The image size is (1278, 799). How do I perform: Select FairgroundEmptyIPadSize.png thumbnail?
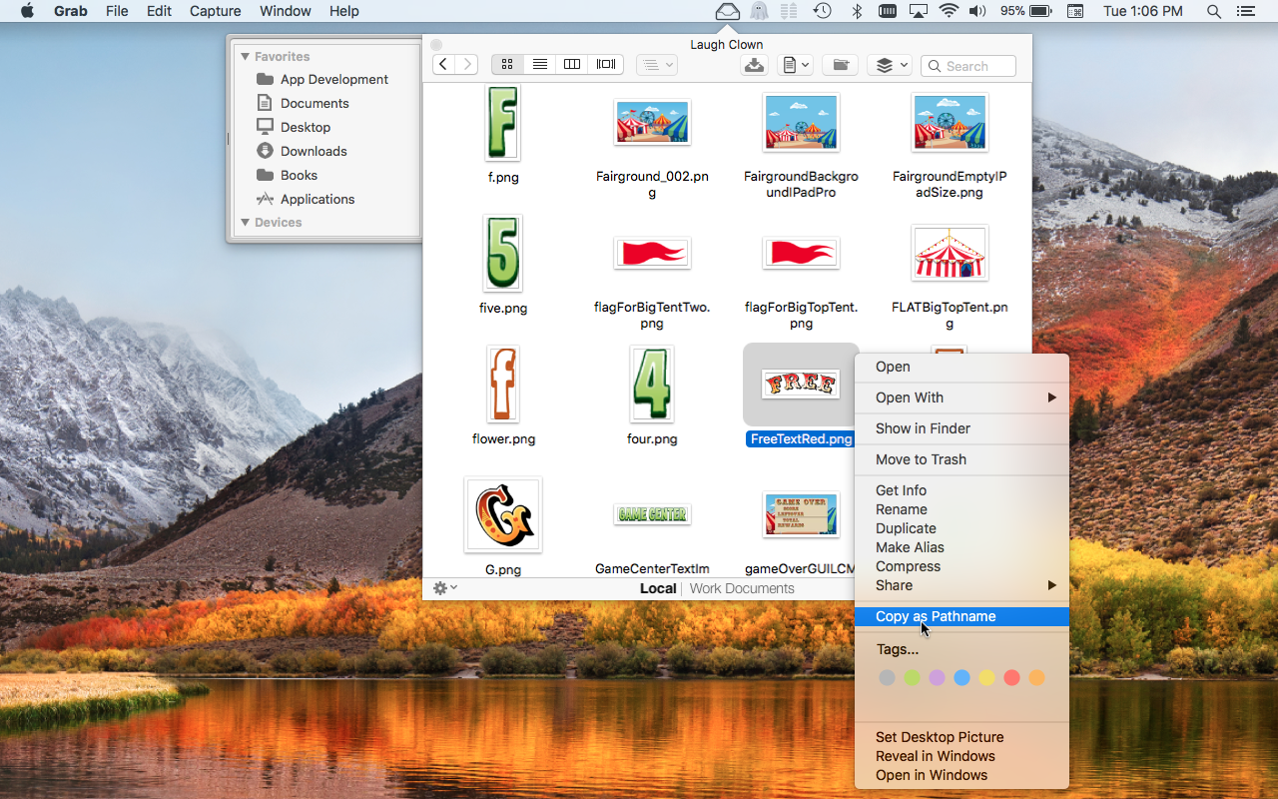[950, 122]
